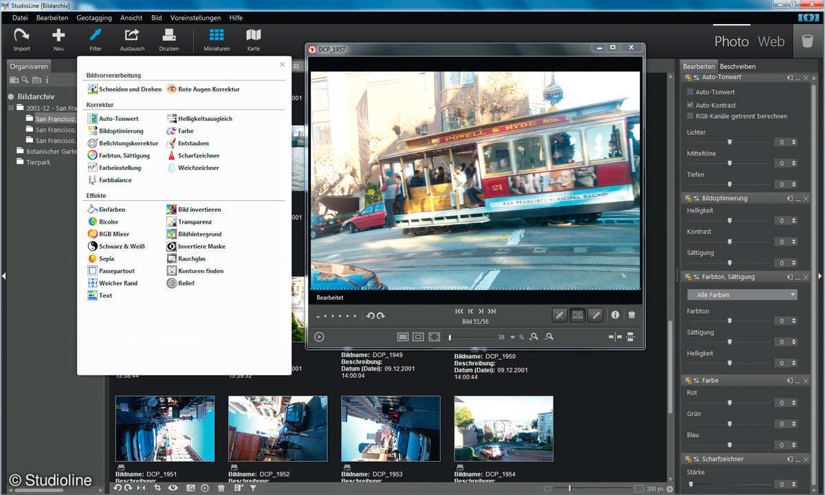Click the zoom-out magnifier in the viewer
Image resolution: width=825 pixels, height=495 pixels.
pos(549,337)
